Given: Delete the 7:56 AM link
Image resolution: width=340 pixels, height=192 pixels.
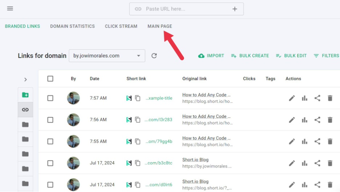Looking at the screenshot, I should pos(330,120).
